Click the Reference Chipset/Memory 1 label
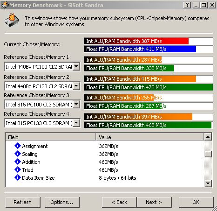 coord(37,57)
